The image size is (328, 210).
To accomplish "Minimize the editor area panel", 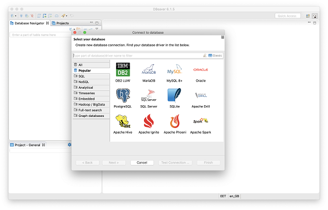I will pyautogui.click(x=310, y=23).
